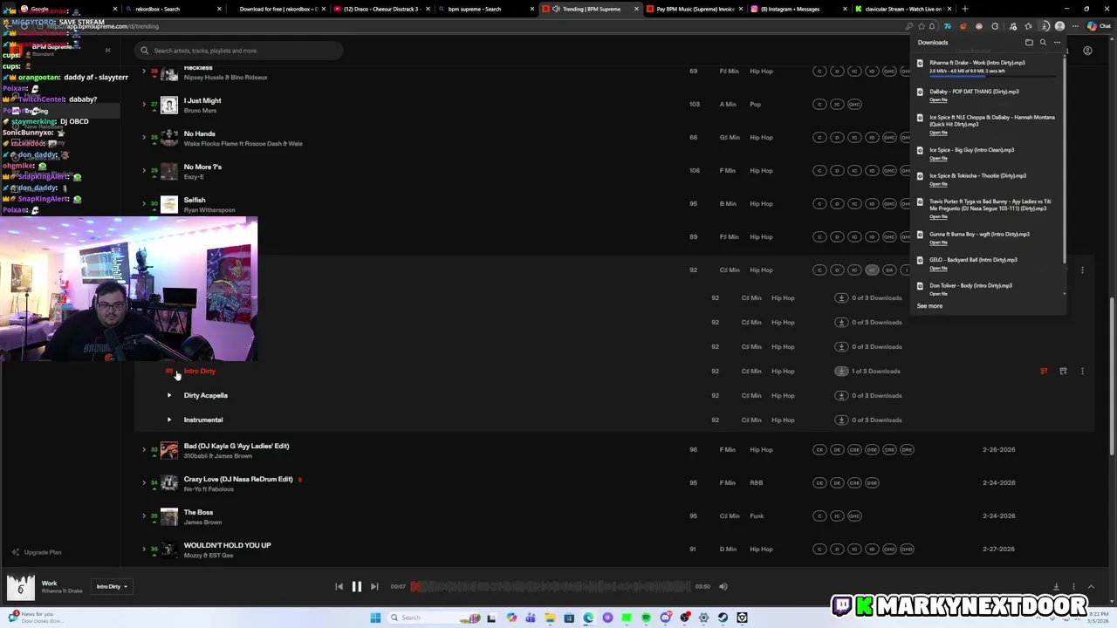Image resolution: width=1117 pixels, height=628 pixels.
Task: Search downloads with the panel magnifier icon
Action: (x=1043, y=42)
